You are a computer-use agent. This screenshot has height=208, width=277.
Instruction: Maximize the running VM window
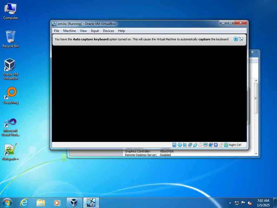click(x=230, y=23)
